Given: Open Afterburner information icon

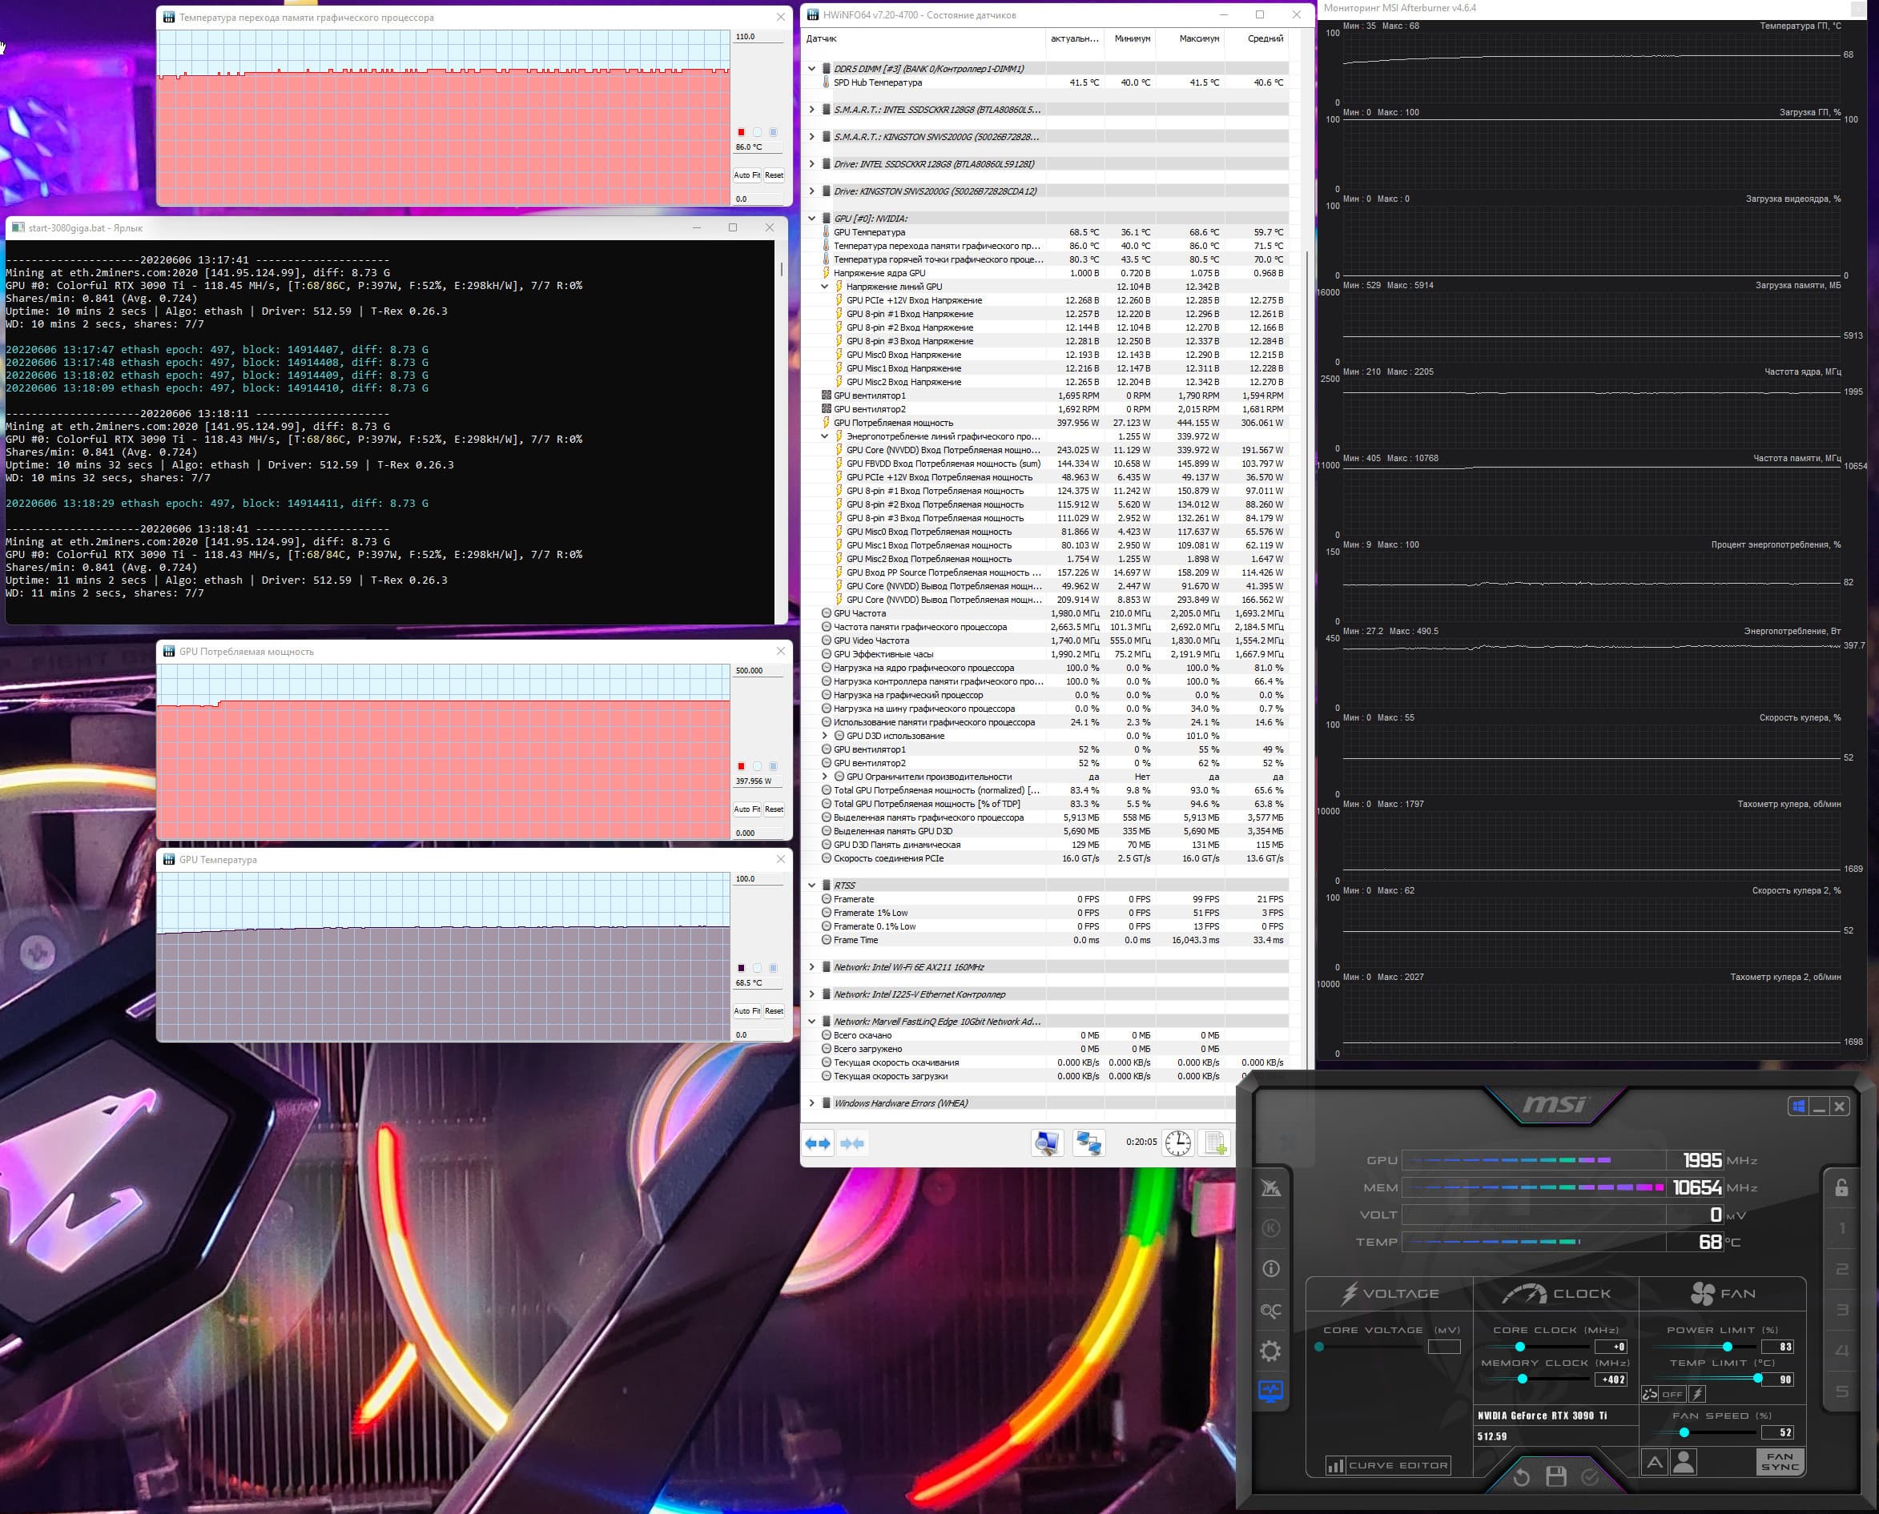Looking at the screenshot, I should (1270, 1269).
